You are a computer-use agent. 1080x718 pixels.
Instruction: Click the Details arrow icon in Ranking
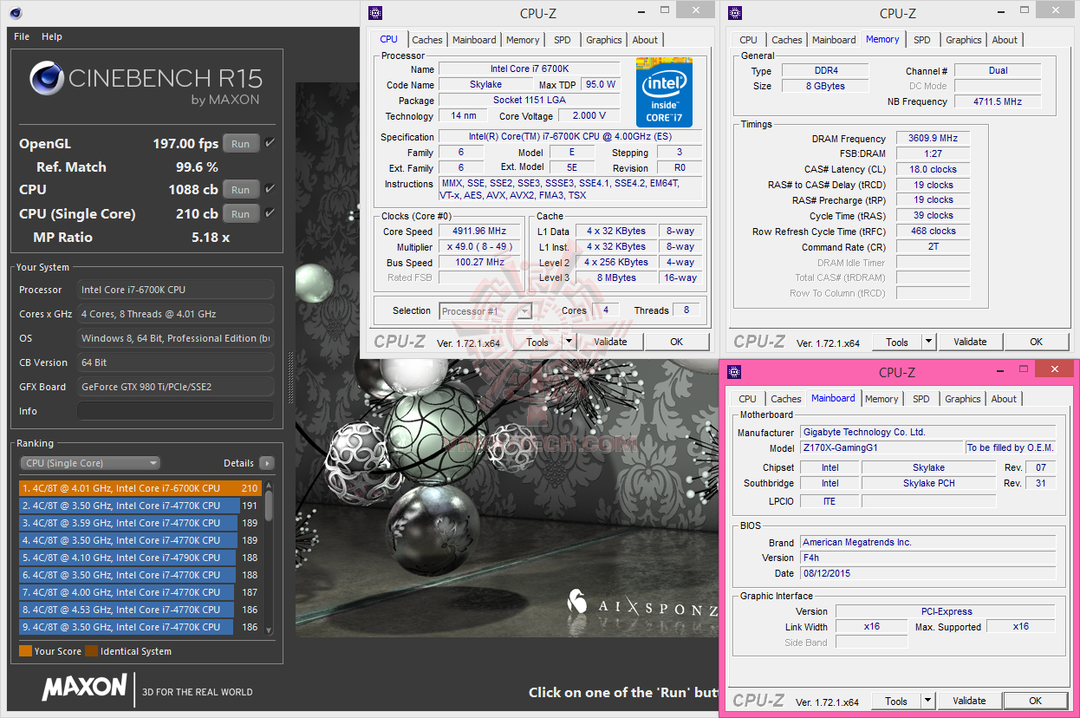[266, 463]
